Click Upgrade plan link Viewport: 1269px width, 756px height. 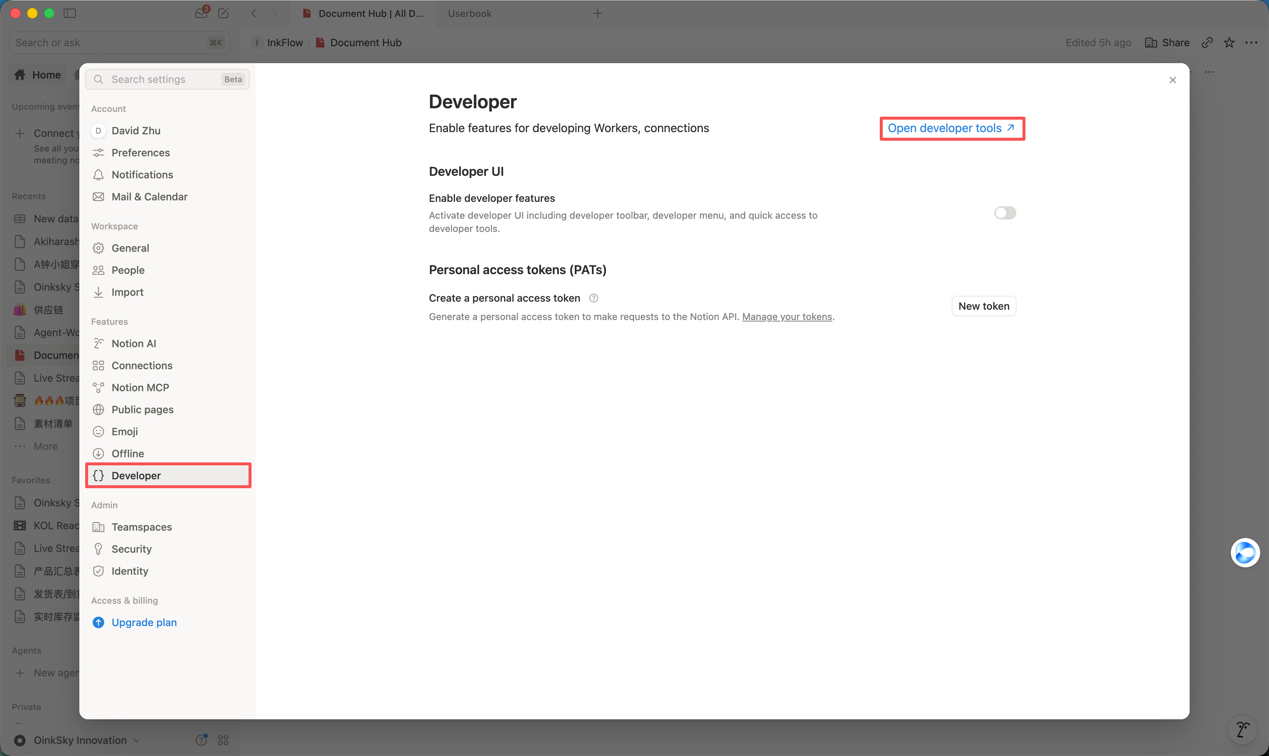point(144,622)
